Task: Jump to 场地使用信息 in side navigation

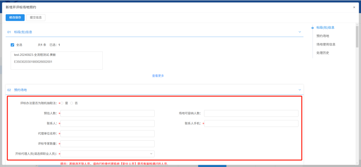Action: [x=326, y=45]
